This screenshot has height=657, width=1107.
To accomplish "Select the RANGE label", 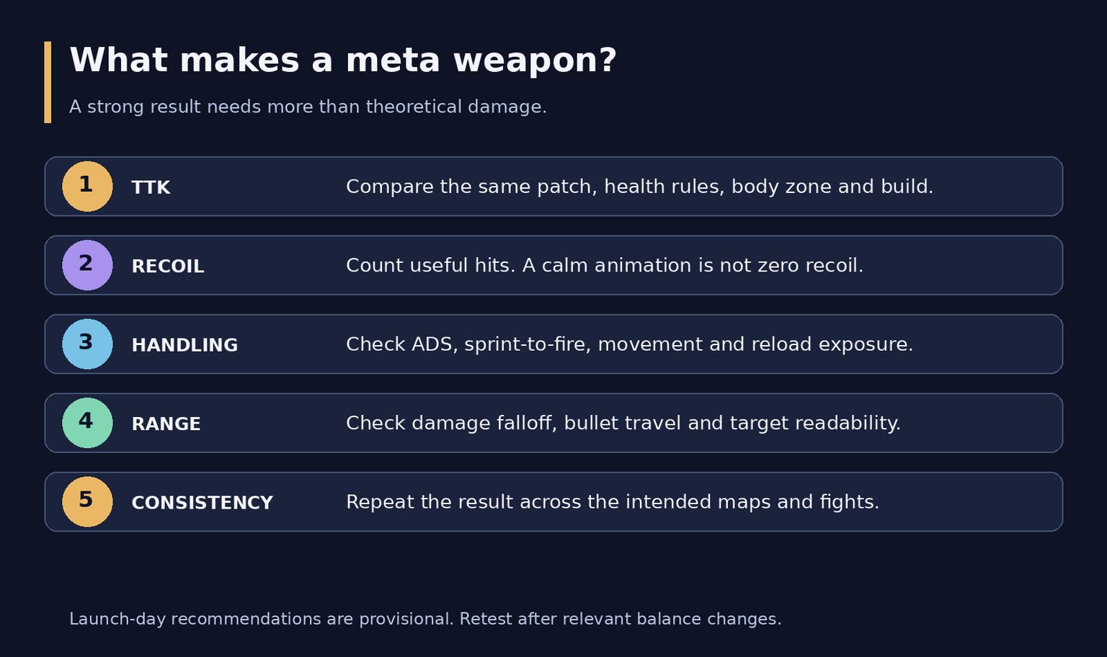I will tap(166, 424).
